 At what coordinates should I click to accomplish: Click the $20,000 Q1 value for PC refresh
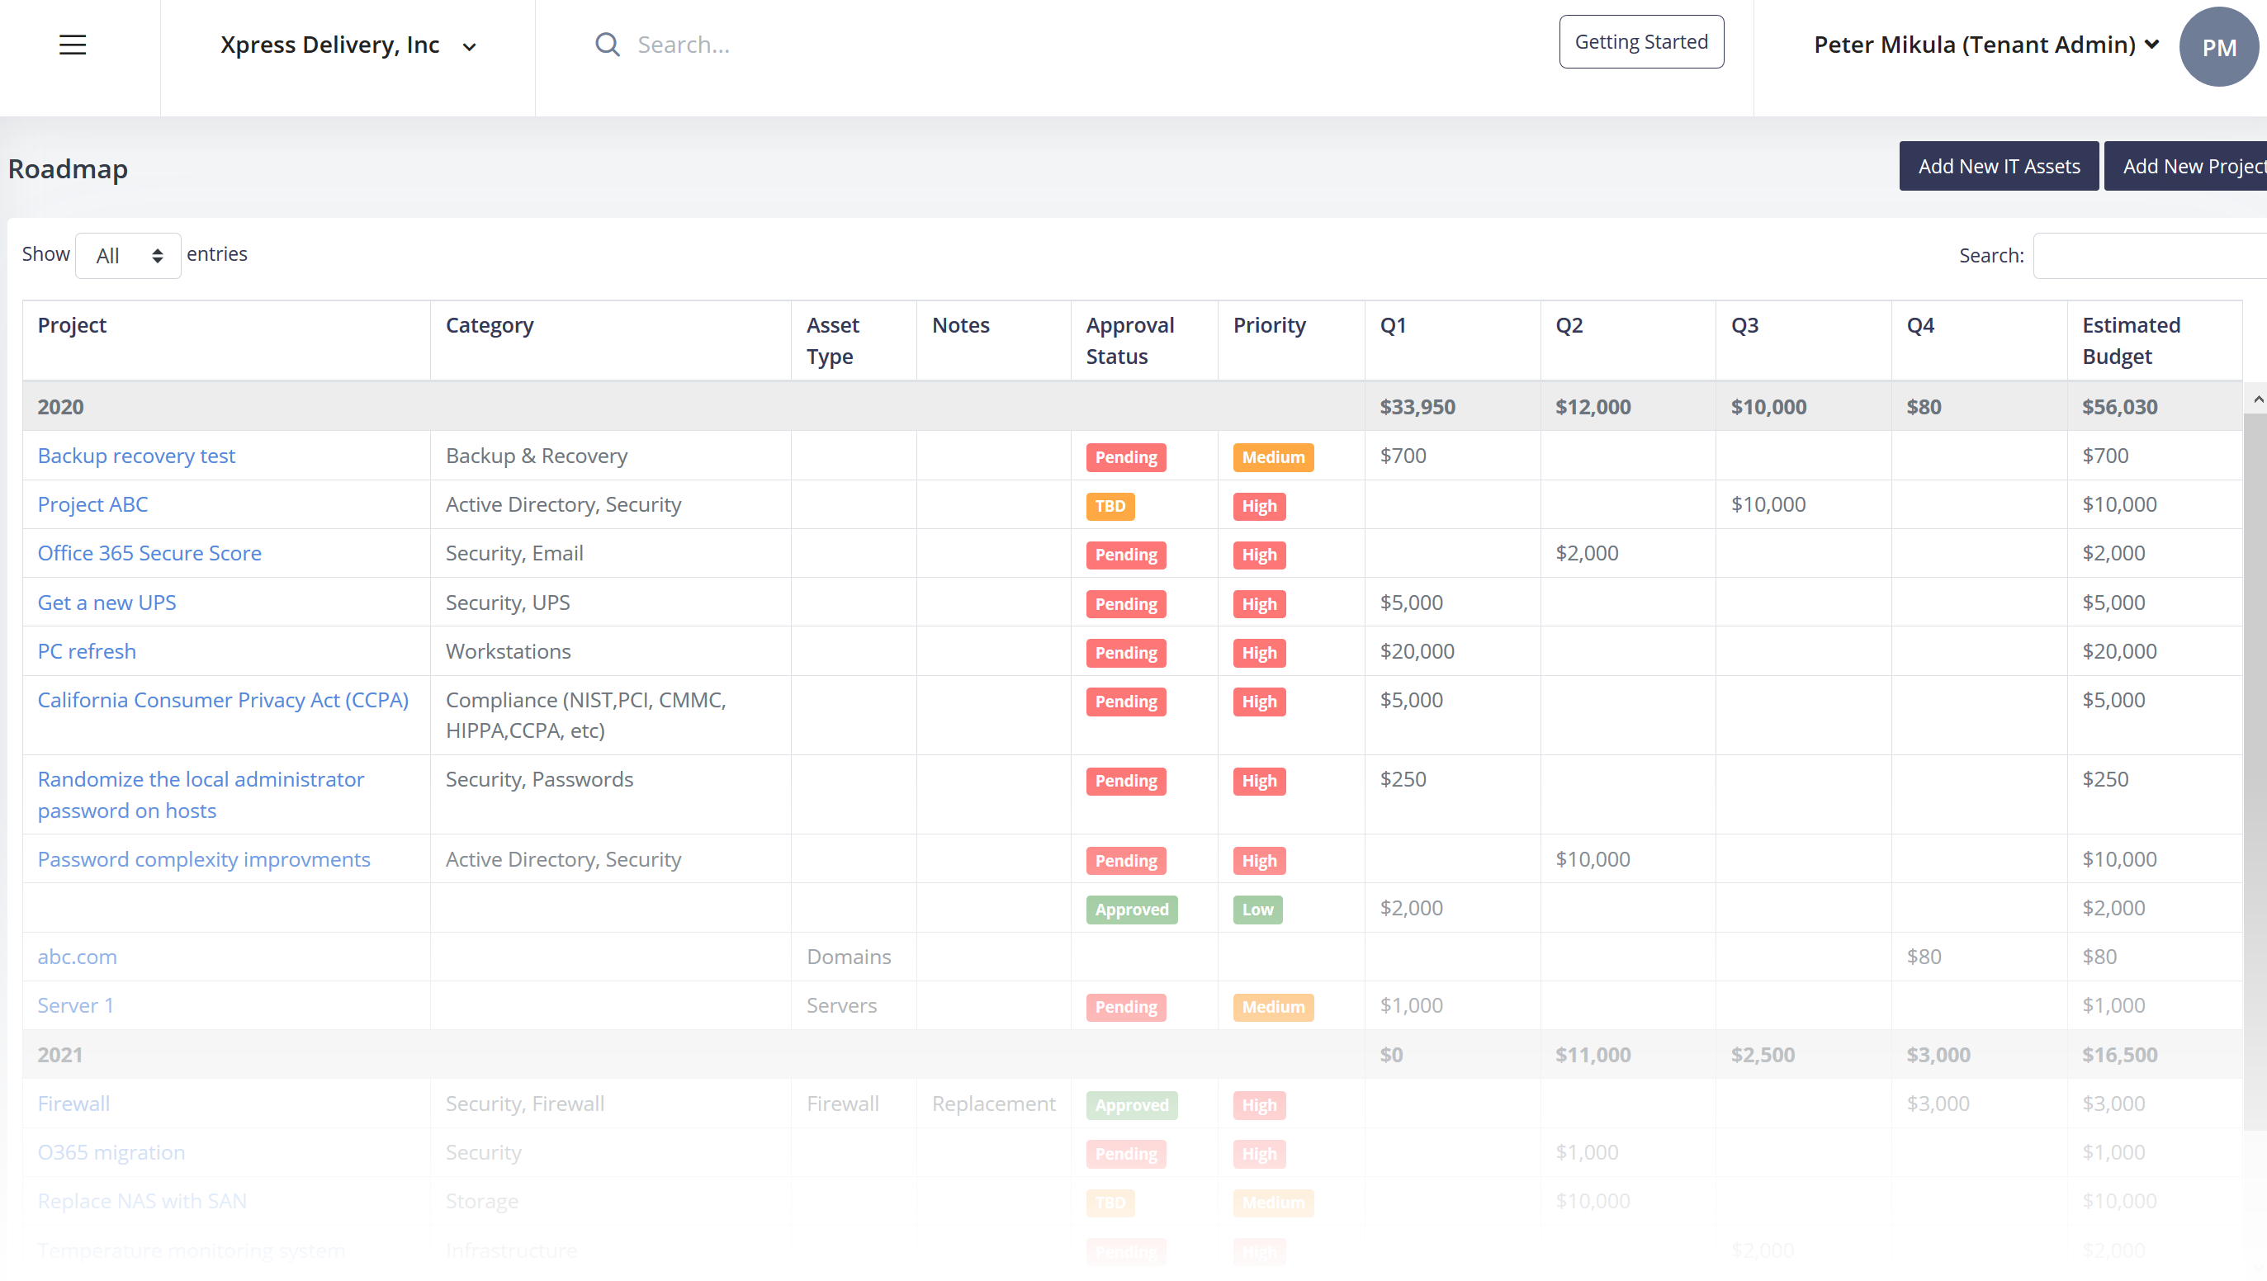[1417, 651]
